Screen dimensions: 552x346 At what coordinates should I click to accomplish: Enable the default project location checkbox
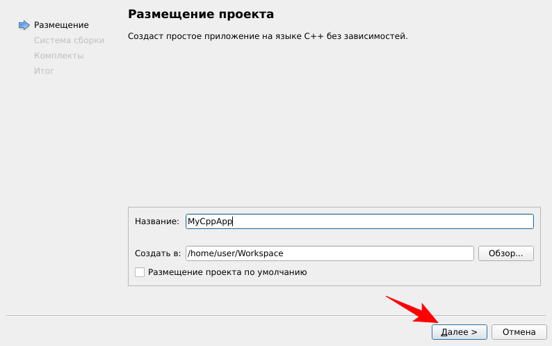coord(140,272)
